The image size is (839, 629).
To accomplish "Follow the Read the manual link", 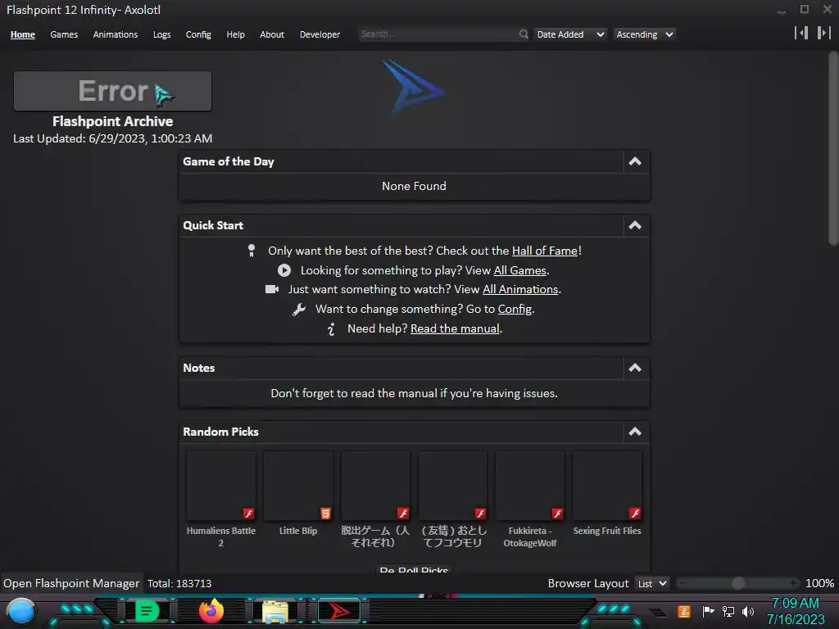I will (455, 328).
